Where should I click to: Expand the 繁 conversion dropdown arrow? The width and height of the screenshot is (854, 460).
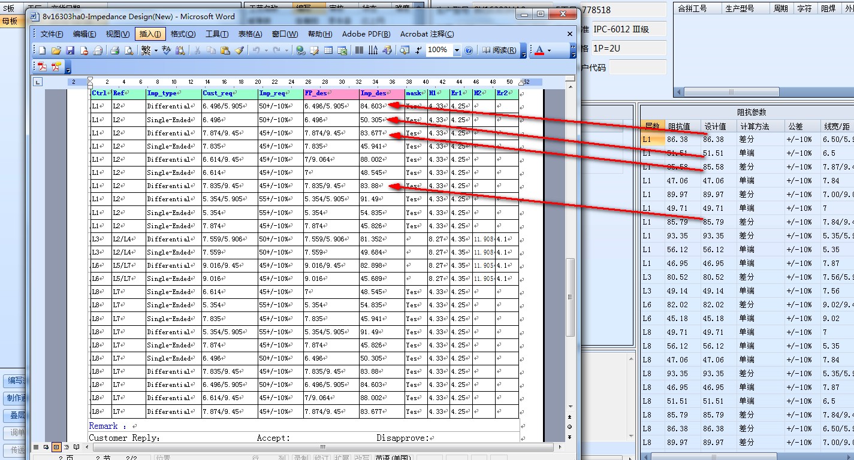(156, 50)
